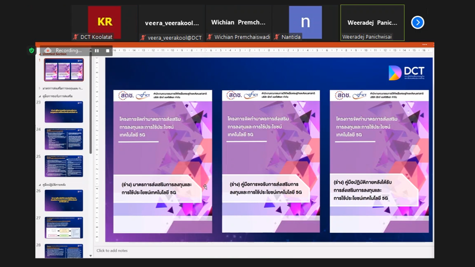The width and height of the screenshot is (475, 267).
Task: Select slide 28 thumbnail
Action: [64, 251]
